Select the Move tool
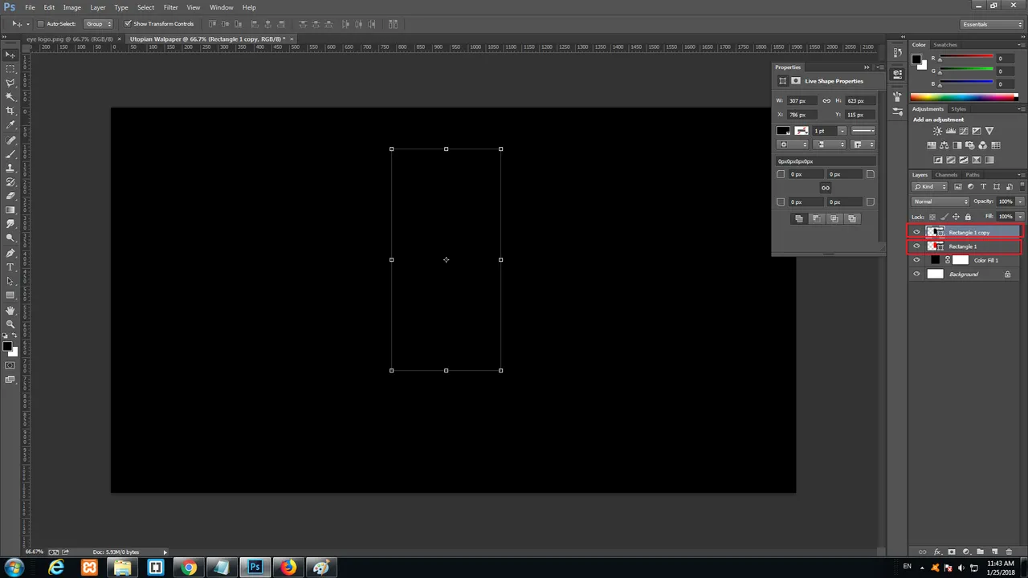 pos(10,55)
